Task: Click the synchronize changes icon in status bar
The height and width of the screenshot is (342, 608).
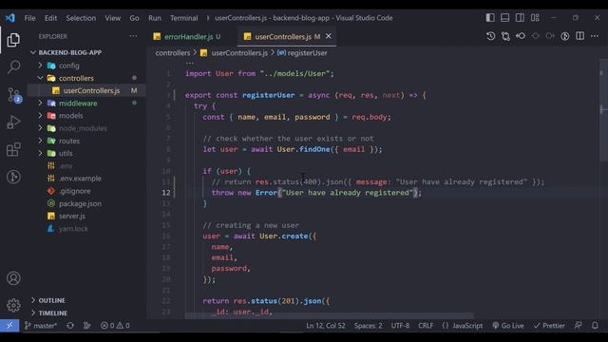Action: coord(70,326)
